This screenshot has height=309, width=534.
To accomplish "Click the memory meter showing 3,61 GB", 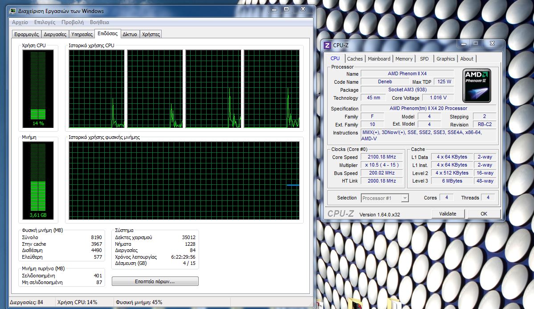I will pyautogui.click(x=38, y=180).
